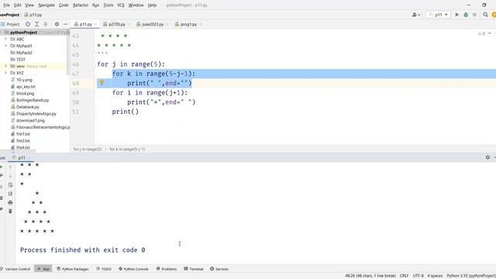Expand the XYZ folder

pos(5,73)
